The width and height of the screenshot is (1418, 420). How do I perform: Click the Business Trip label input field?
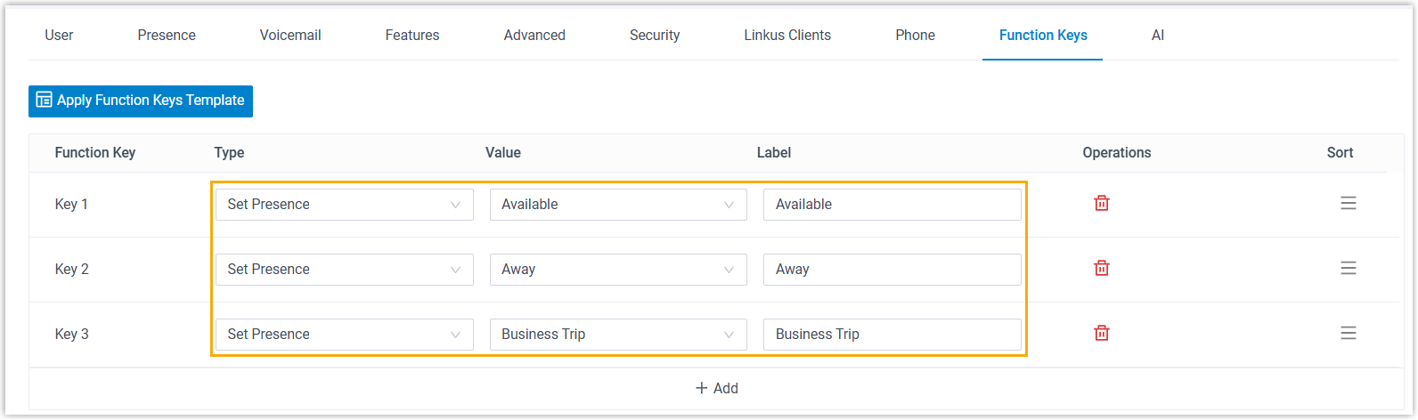892,335
